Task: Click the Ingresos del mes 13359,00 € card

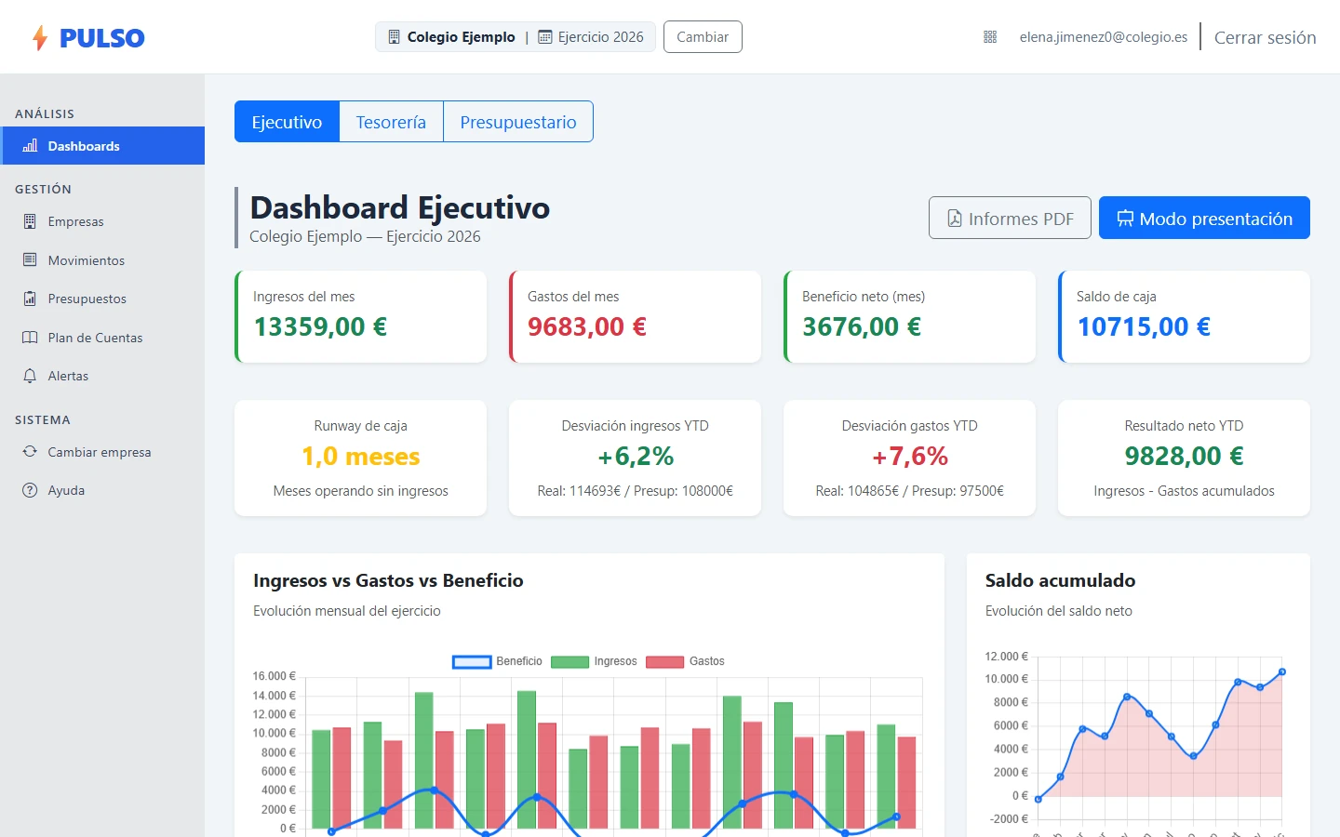Action: click(361, 317)
